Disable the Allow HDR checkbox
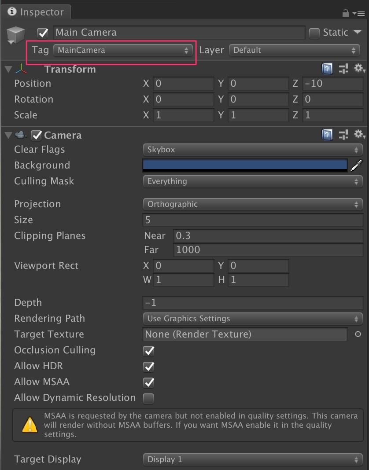369x470 pixels. click(x=149, y=366)
